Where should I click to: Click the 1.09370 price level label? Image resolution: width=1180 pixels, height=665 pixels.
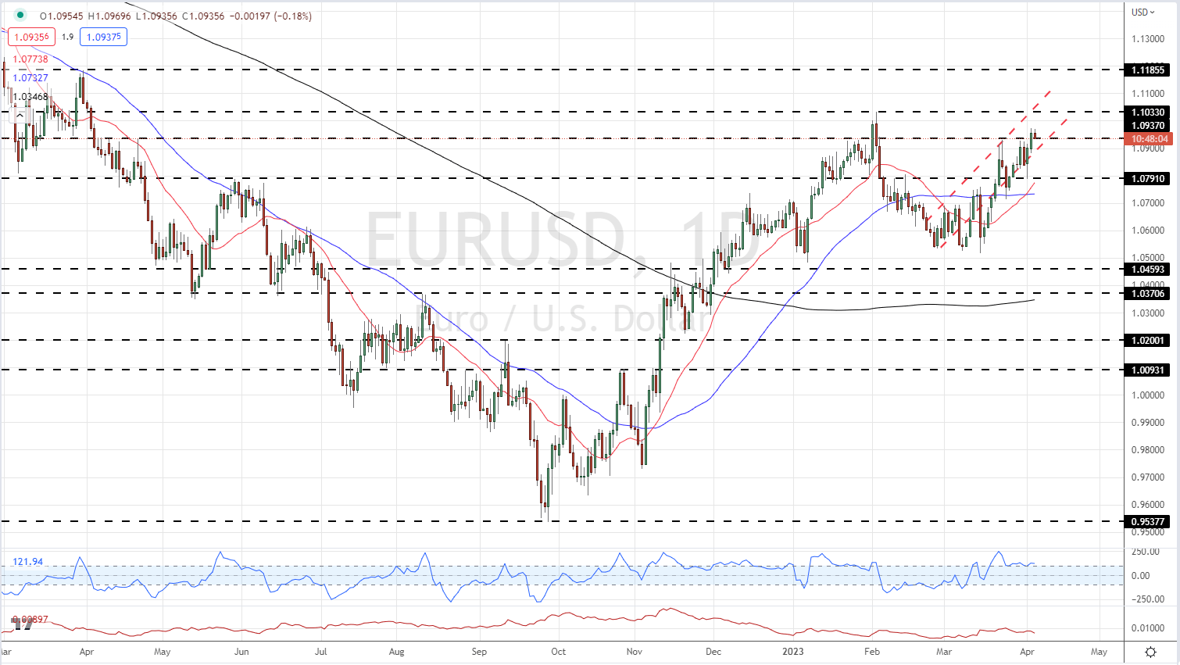tap(1148, 126)
